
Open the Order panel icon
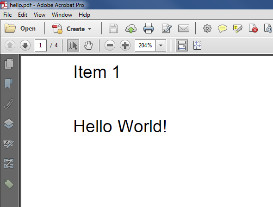pyautogui.click(x=9, y=163)
